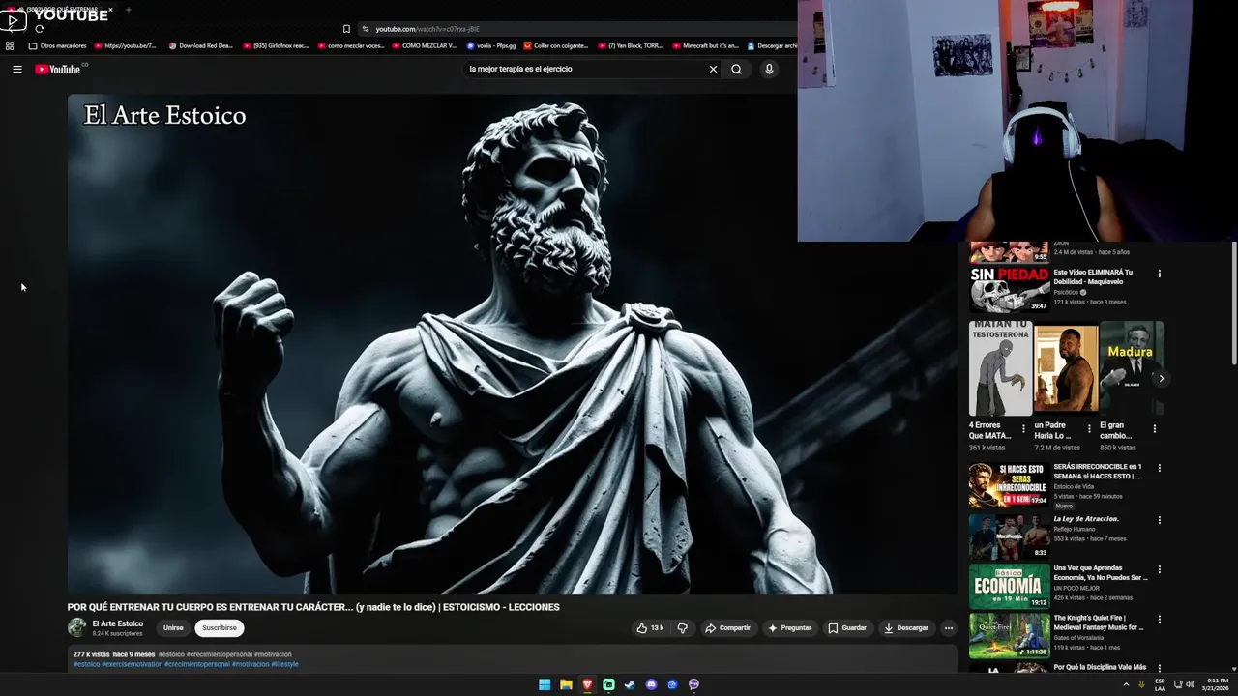
Task: Click Estoico de Vida channel name
Action: tap(1075, 486)
